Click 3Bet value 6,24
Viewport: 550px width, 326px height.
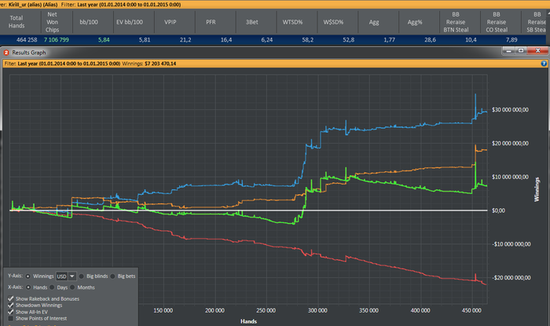pyautogui.click(x=267, y=39)
